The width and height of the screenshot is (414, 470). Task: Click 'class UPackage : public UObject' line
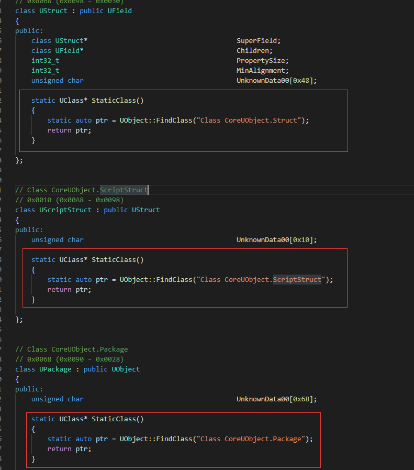coord(77,369)
